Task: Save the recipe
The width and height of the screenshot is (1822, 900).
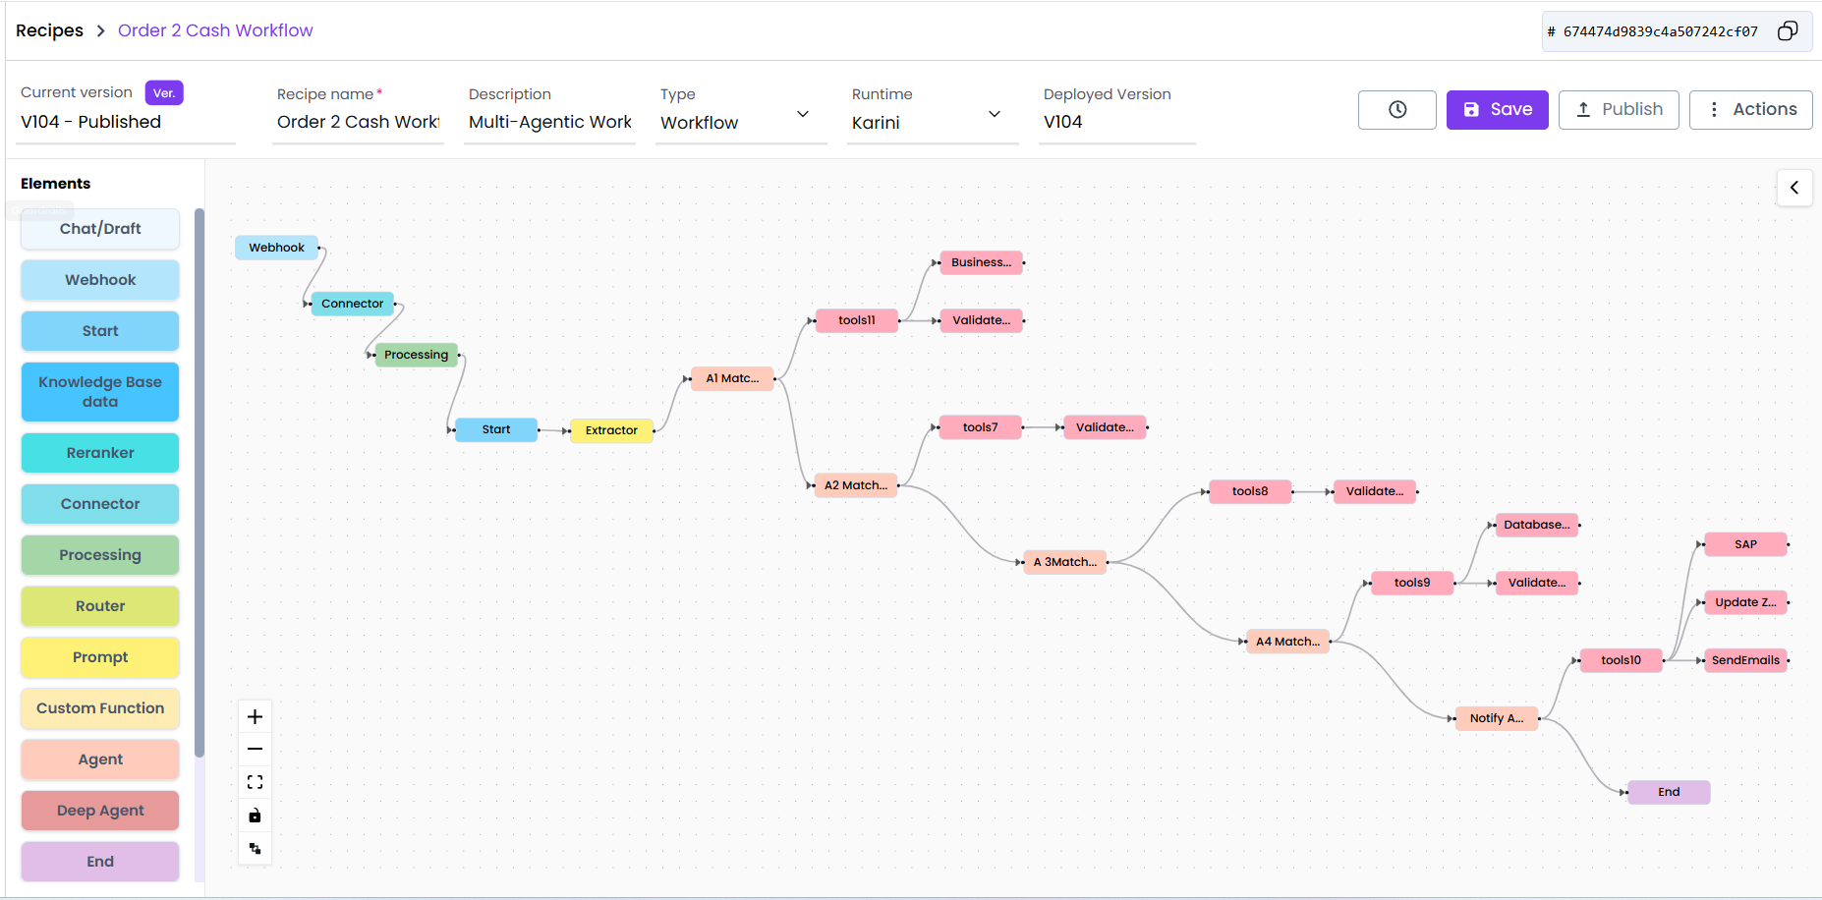Action: pos(1497,109)
